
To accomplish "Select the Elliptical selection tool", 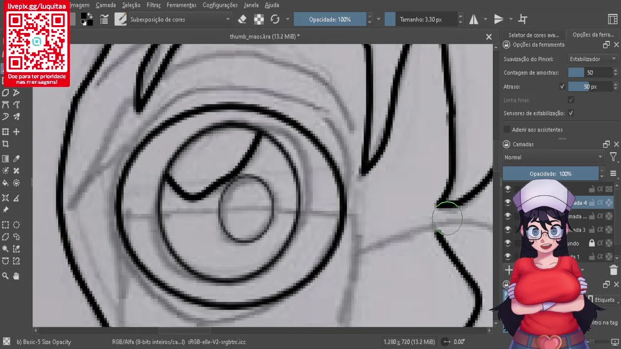I will coord(16,225).
